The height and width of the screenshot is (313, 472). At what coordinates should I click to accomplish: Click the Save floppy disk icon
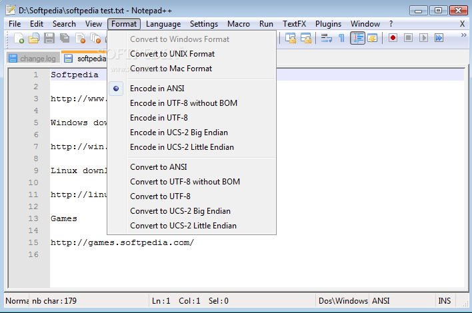tap(49, 38)
